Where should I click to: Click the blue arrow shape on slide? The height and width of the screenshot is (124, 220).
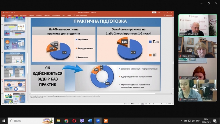(x=73, y=69)
